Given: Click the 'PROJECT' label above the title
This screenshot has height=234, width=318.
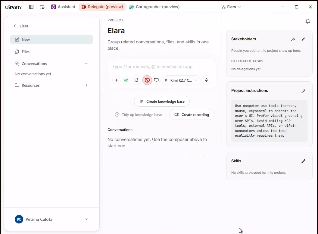Looking at the screenshot, I should coord(115,20).
